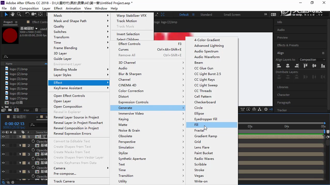This screenshot has width=330, height=185.
Task: Click the align left edges icon
Action: 279,66
